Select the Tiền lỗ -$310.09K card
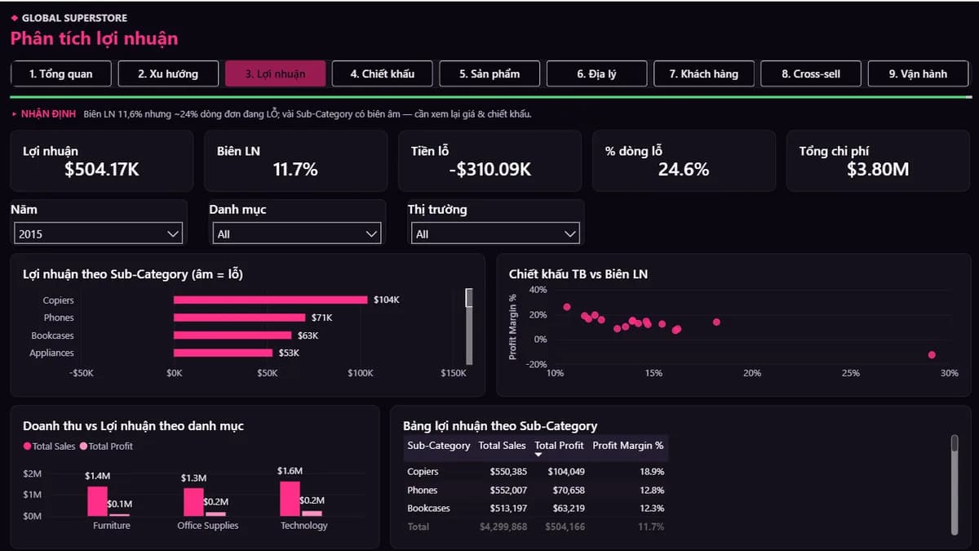 (x=489, y=161)
